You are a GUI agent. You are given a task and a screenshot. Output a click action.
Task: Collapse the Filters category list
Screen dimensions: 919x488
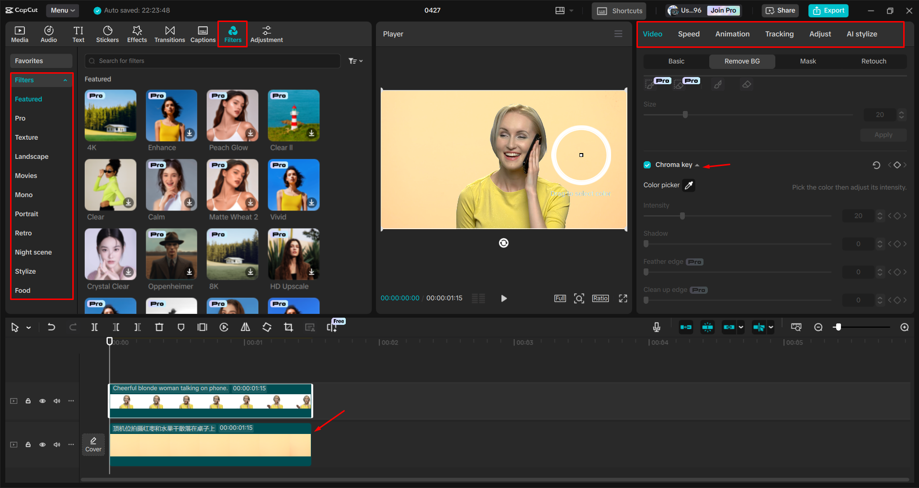click(x=66, y=80)
